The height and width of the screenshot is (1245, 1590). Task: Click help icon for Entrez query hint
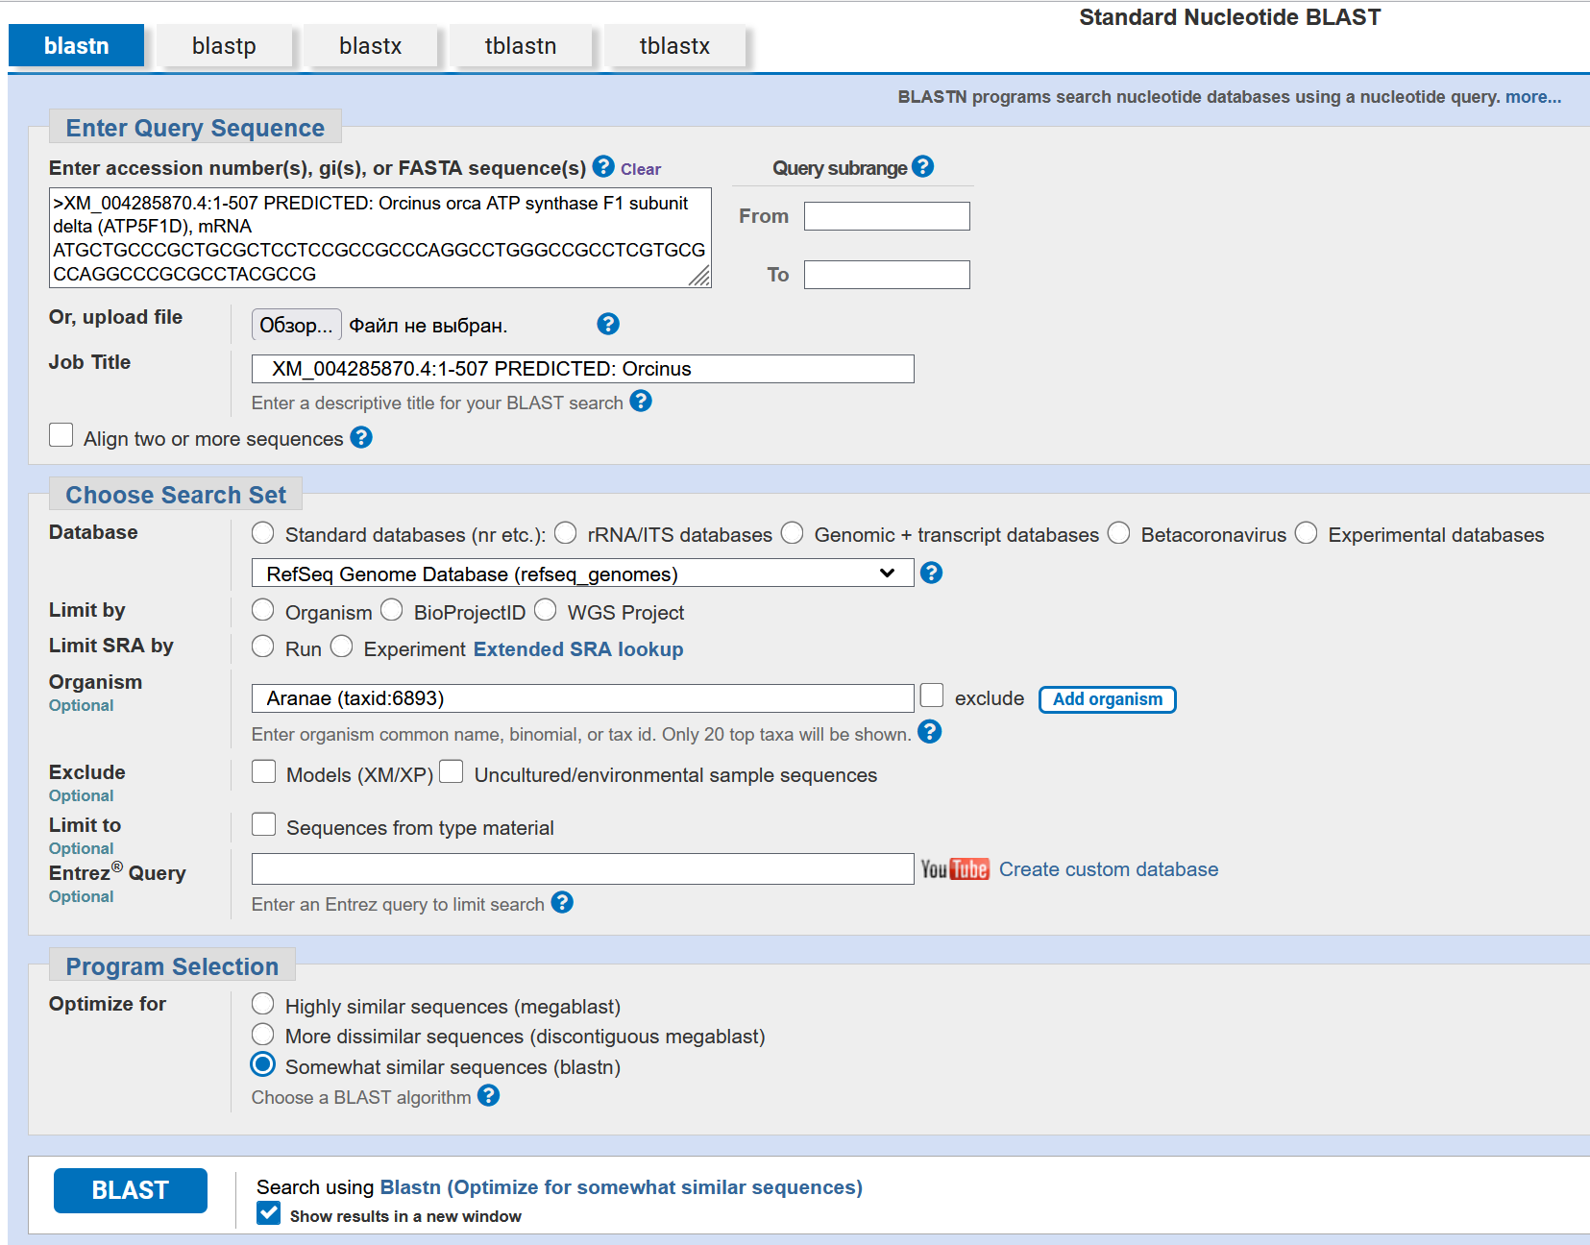[562, 902]
